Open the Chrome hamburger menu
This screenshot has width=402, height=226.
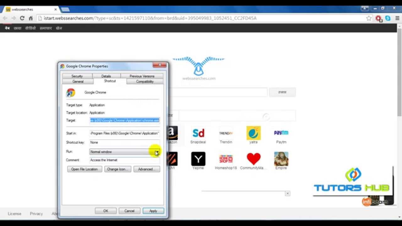[x=397, y=18]
